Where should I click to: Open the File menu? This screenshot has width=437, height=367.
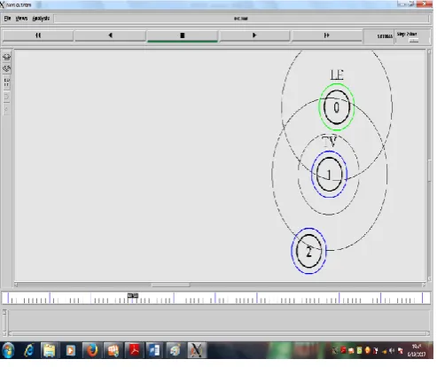tap(7, 19)
